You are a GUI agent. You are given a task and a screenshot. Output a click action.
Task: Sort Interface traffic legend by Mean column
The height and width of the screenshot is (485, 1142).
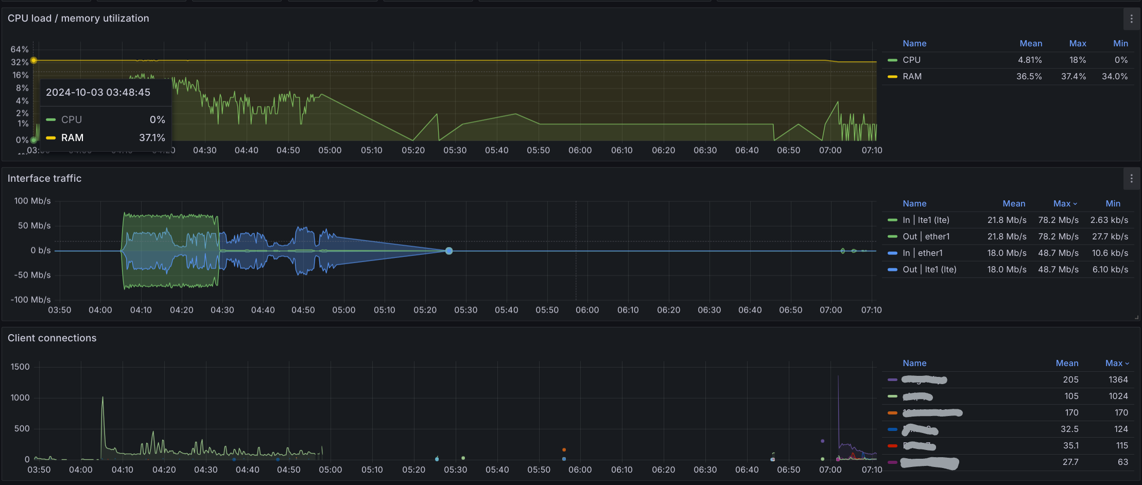[x=1014, y=203]
